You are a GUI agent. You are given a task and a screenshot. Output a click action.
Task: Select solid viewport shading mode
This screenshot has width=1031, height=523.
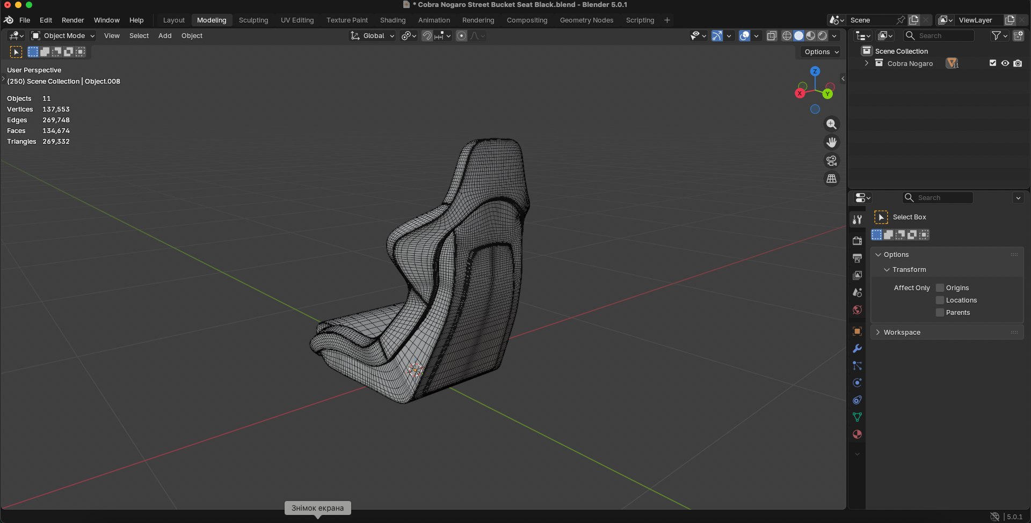(x=798, y=36)
